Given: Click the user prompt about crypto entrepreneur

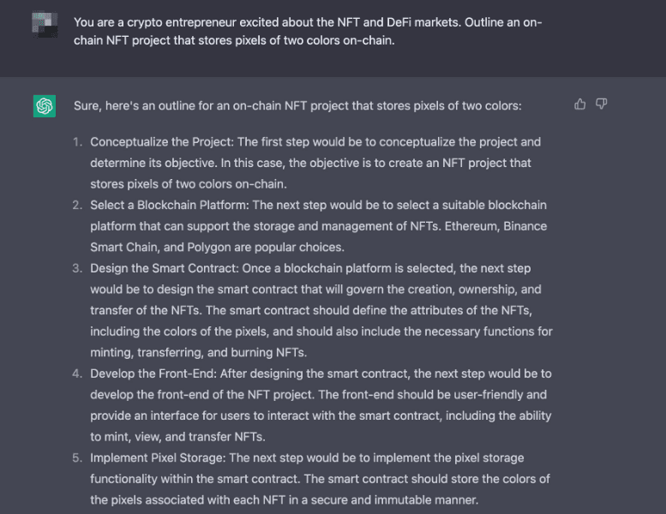Looking at the screenshot, I should point(308,31).
